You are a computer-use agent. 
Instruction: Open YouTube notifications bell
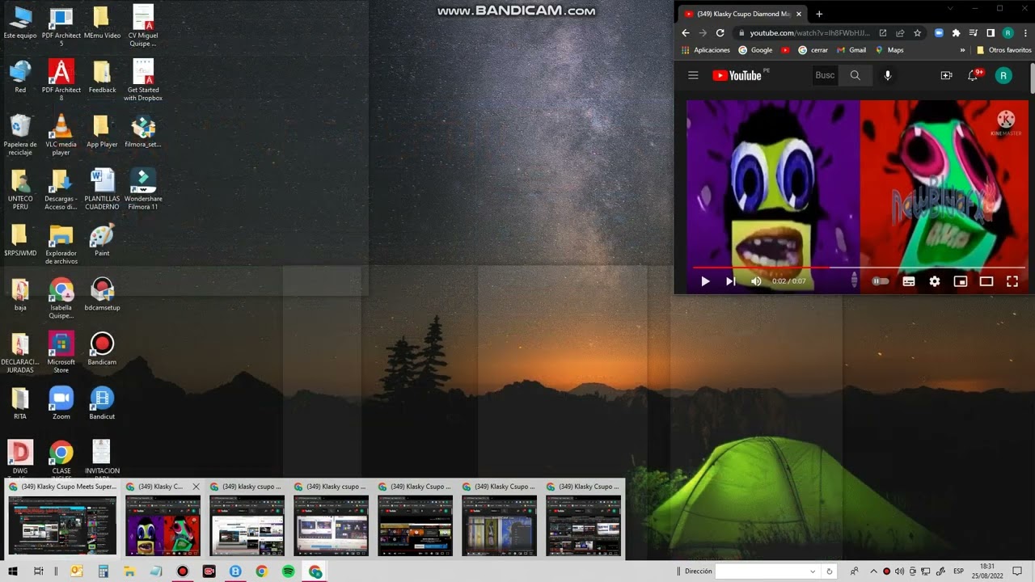(x=974, y=75)
